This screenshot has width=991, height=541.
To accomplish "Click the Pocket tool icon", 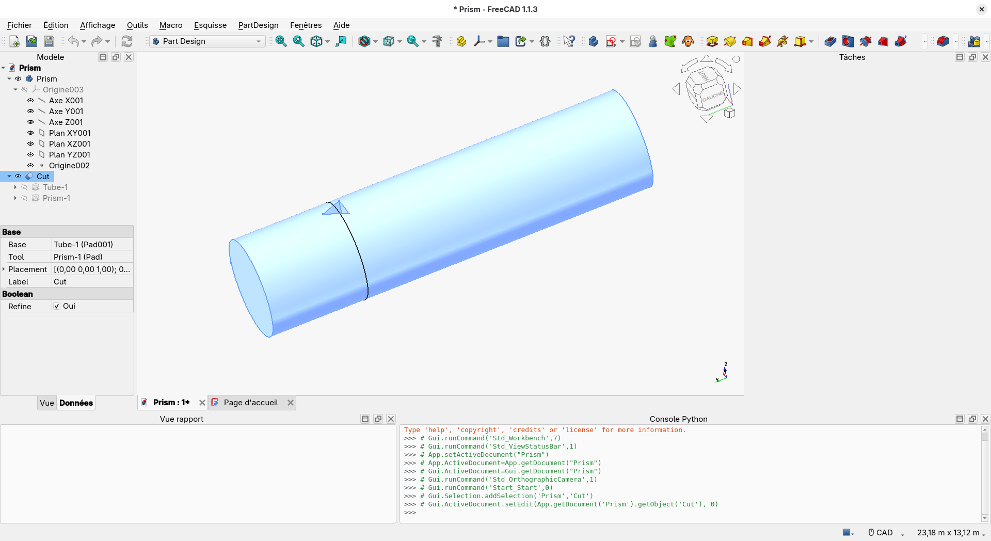I will [x=830, y=41].
